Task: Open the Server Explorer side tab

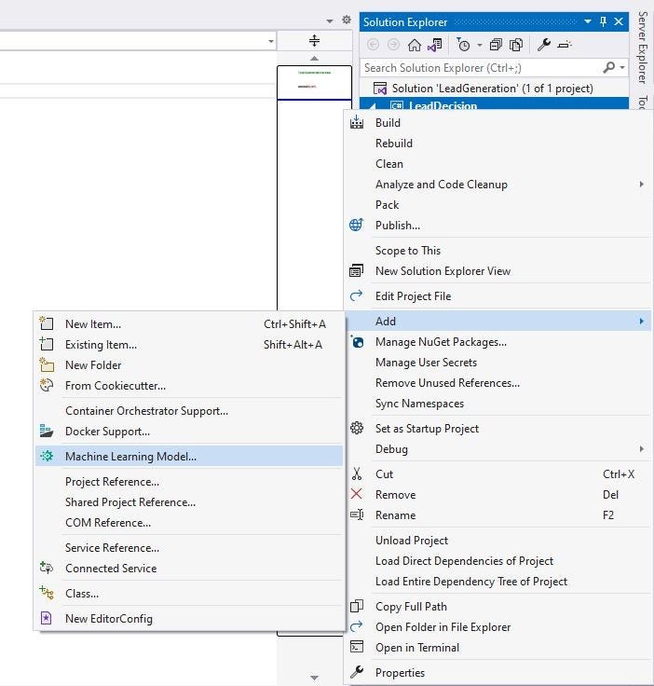Action: (x=643, y=48)
